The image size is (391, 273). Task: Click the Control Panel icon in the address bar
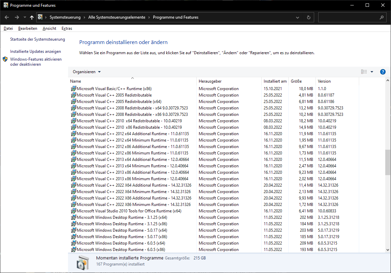coord(40,17)
